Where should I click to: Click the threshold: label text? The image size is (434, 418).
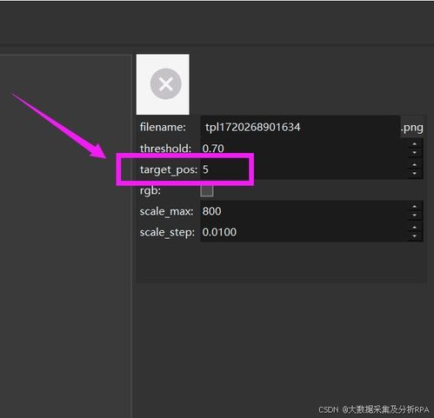tap(165, 149)
